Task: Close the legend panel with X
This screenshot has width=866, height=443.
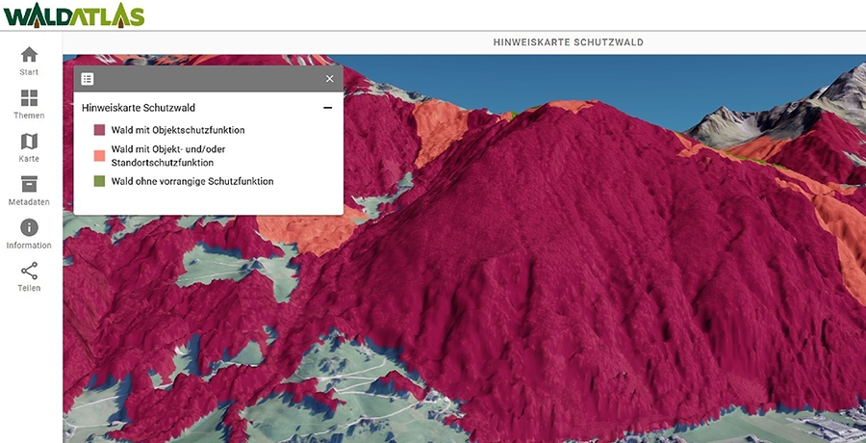Action: pyautogui.click(x=329, y=79)
